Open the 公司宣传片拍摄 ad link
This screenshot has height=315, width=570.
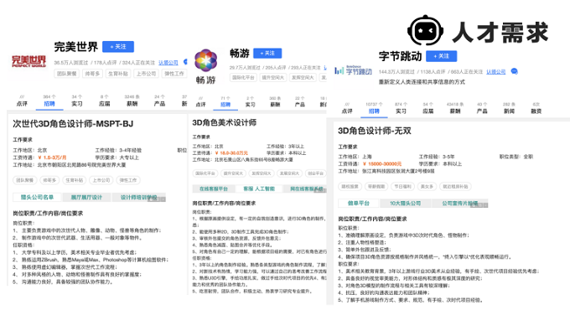(460, 204)
